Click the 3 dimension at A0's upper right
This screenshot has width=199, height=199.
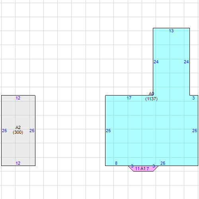tap(193, 98)
